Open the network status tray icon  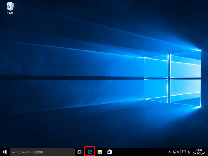click(174, 152)
